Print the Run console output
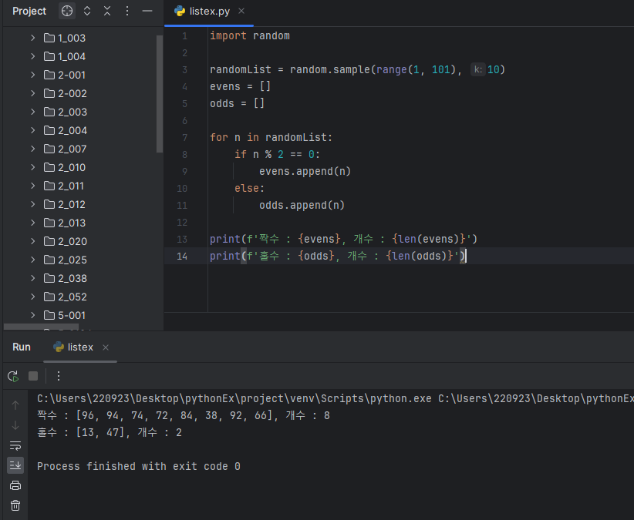The height and width of the screenshot is (520, 634). pos(15,485)
